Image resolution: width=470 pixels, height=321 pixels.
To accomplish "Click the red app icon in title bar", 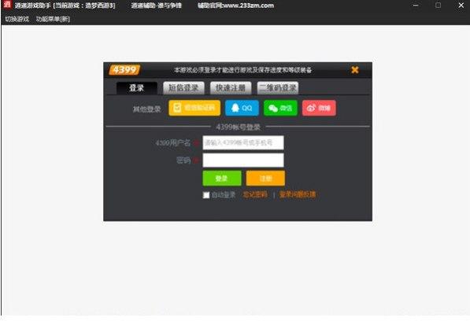I will click(7, 5).
